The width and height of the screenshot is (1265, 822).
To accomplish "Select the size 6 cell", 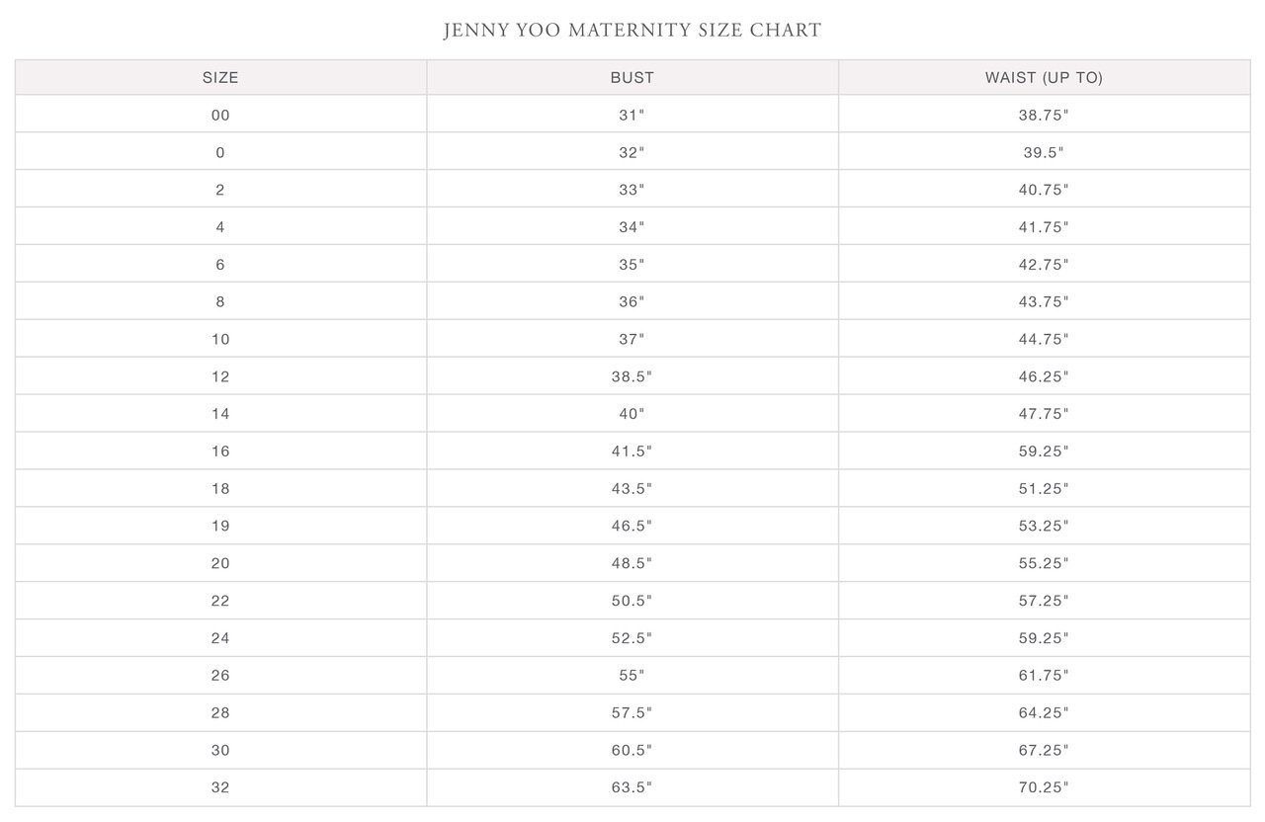I will pos(220,265).
